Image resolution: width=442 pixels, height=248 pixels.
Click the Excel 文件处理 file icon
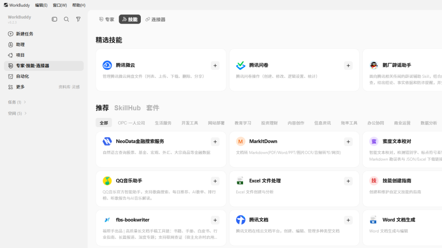[x=240, y=181]
